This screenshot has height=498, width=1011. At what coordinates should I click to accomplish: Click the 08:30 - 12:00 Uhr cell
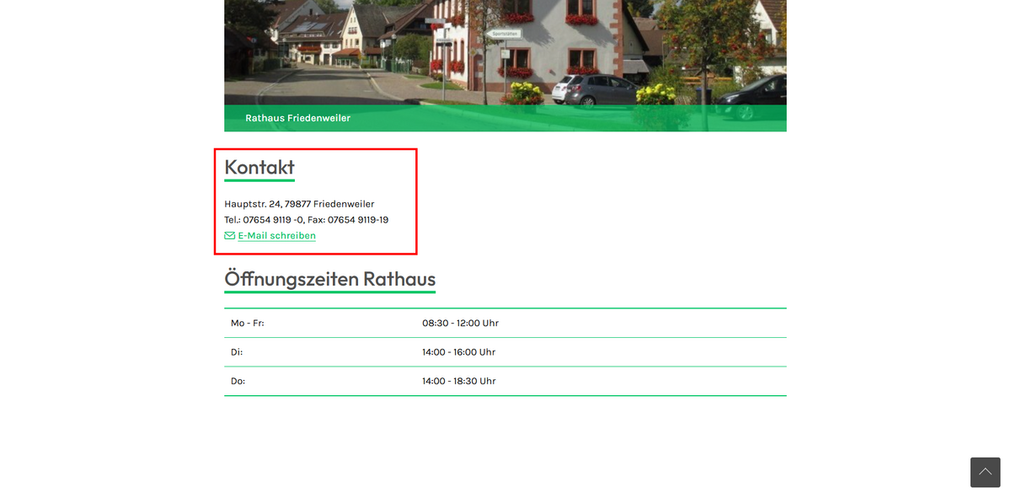click(x=460, y=323)
